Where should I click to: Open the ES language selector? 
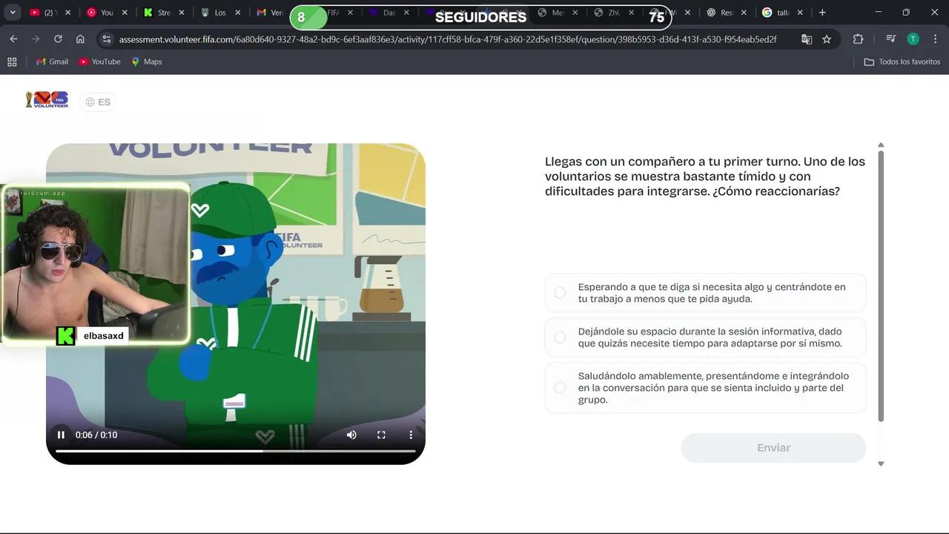(98, 102)
